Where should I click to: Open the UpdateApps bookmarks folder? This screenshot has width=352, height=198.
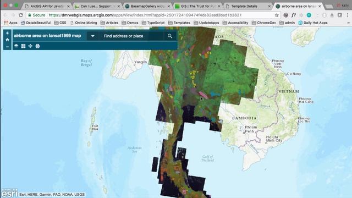(206, 23)
